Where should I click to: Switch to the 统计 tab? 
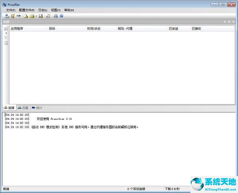coord(37,108)
